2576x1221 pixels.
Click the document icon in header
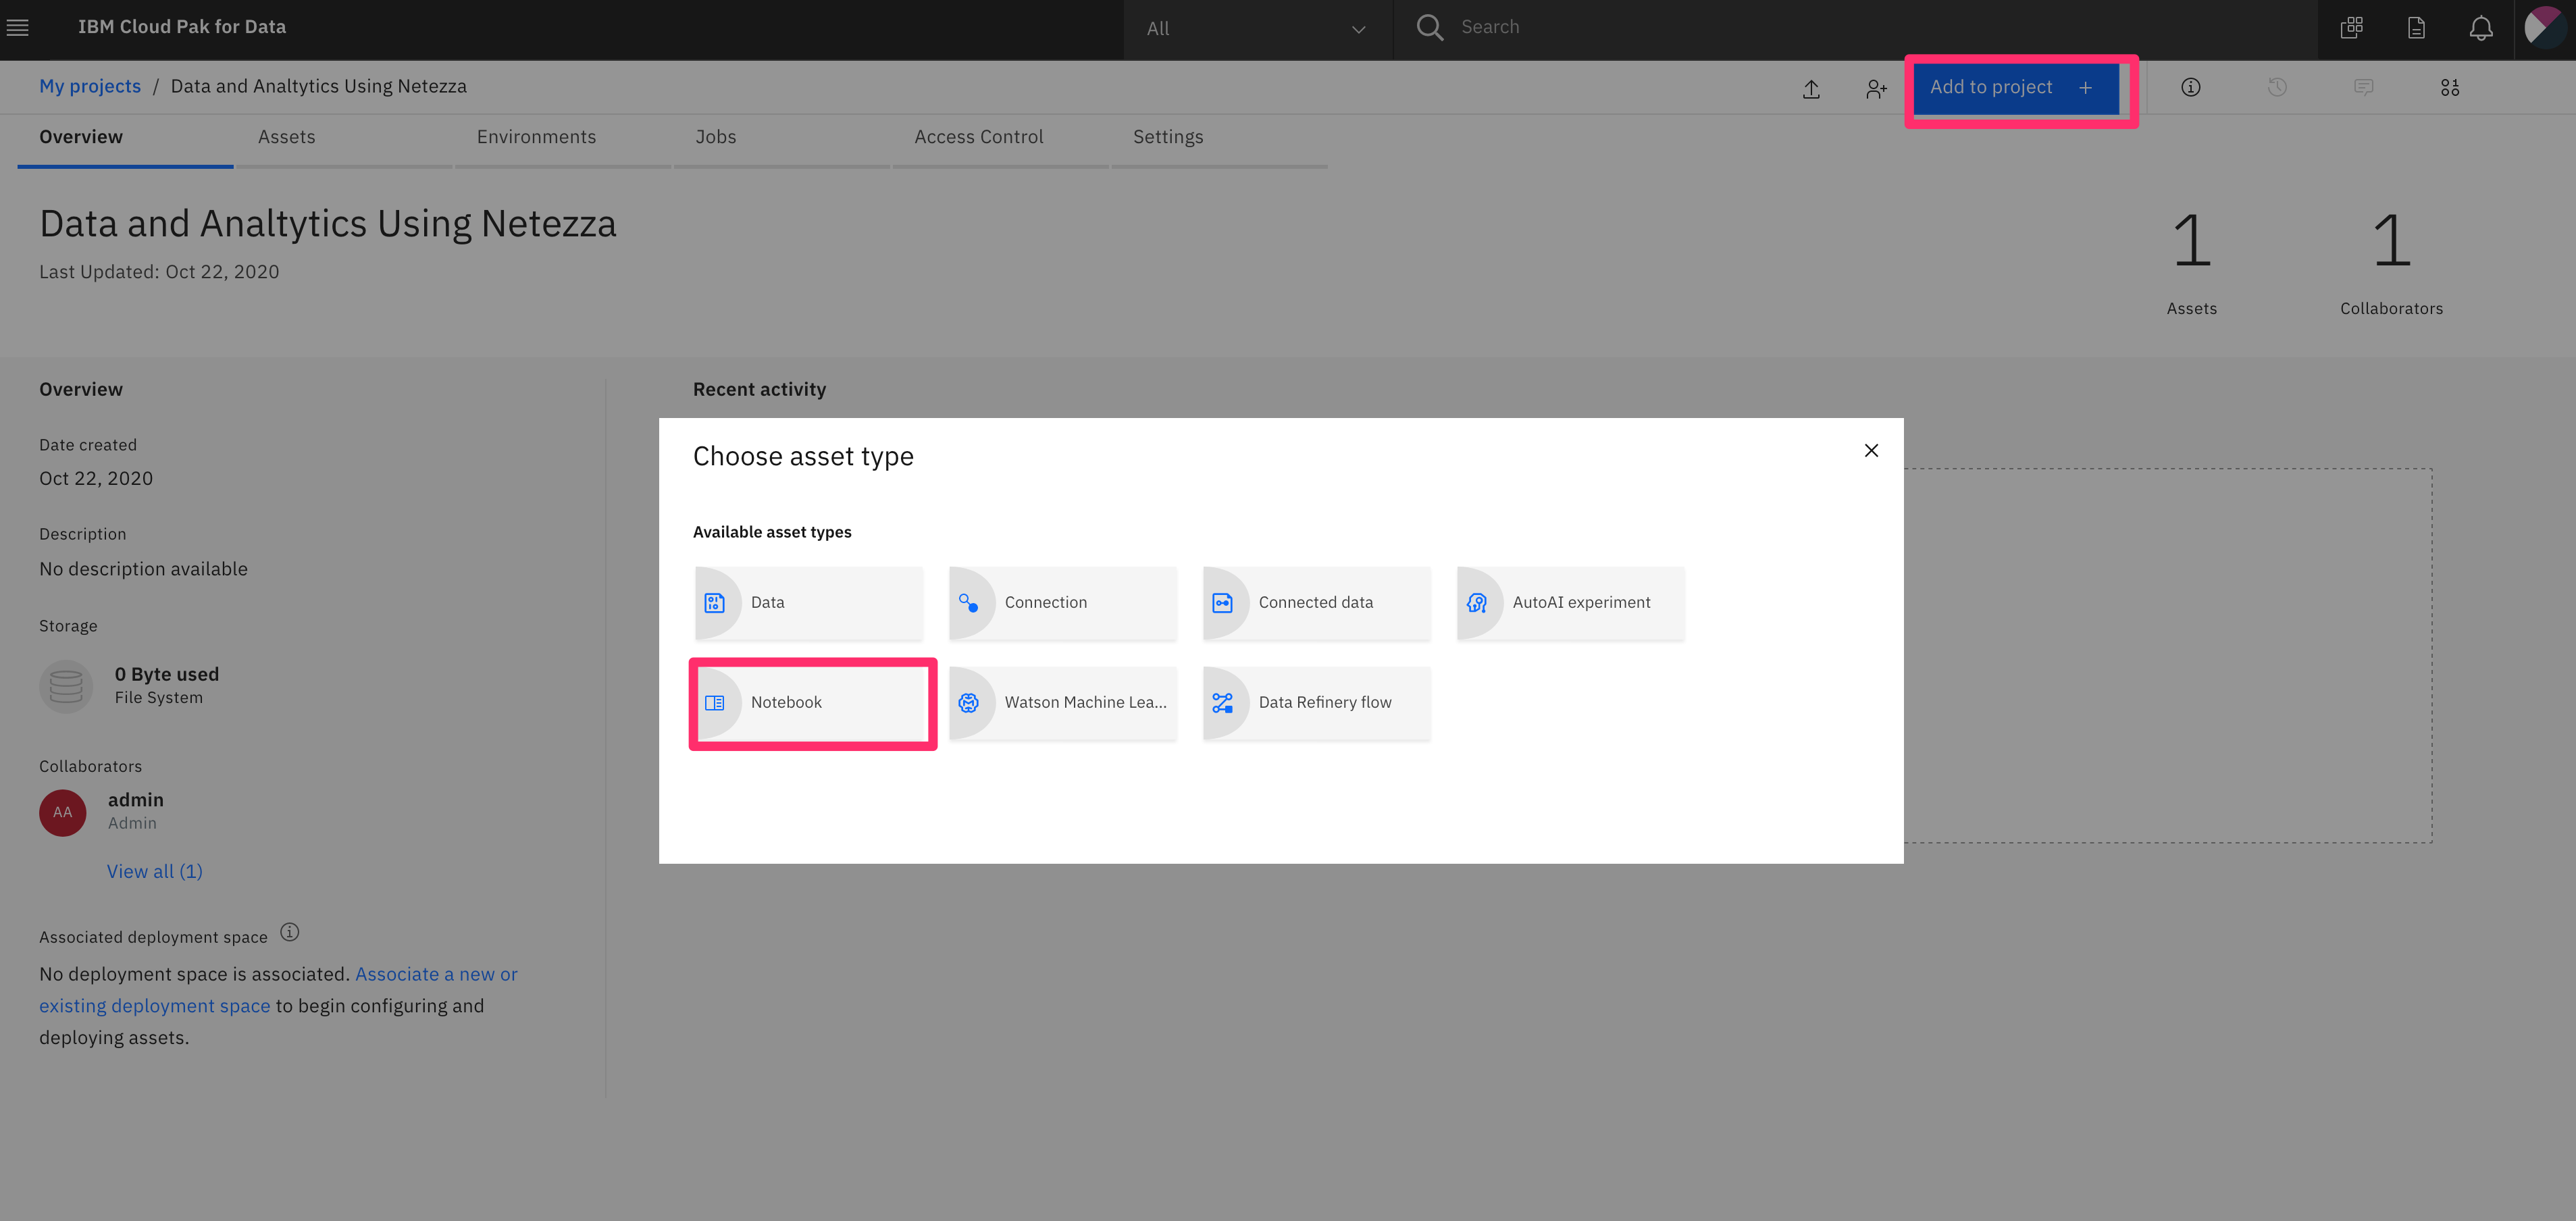(x=2416, y=28)
